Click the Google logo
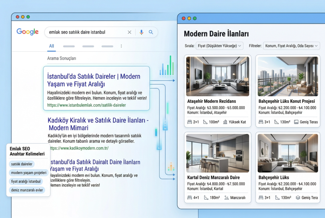 point(27,32)
